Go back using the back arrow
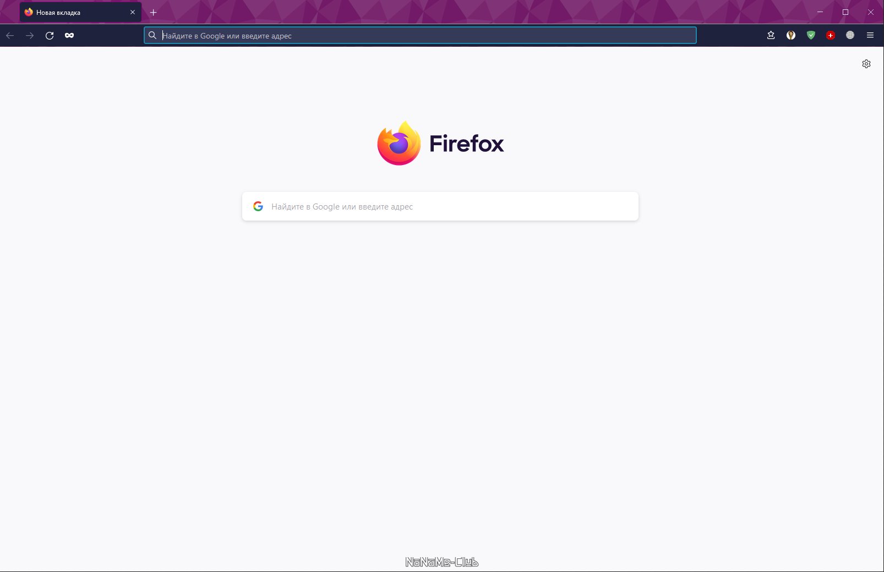884x572 pixels. click(10, 35)
